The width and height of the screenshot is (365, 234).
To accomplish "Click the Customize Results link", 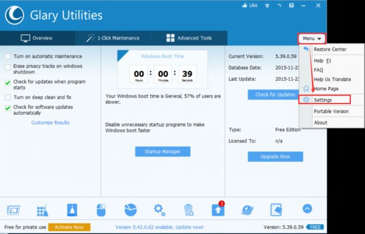I will point(50,123).
